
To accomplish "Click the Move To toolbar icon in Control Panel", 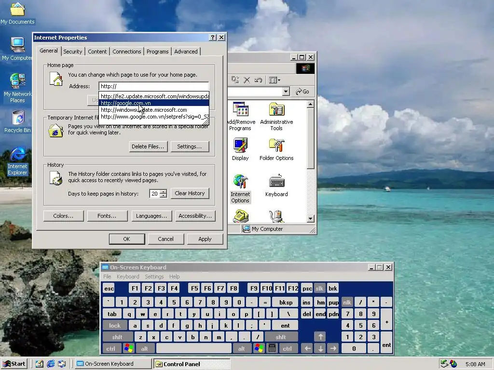I will click(235, 80).
